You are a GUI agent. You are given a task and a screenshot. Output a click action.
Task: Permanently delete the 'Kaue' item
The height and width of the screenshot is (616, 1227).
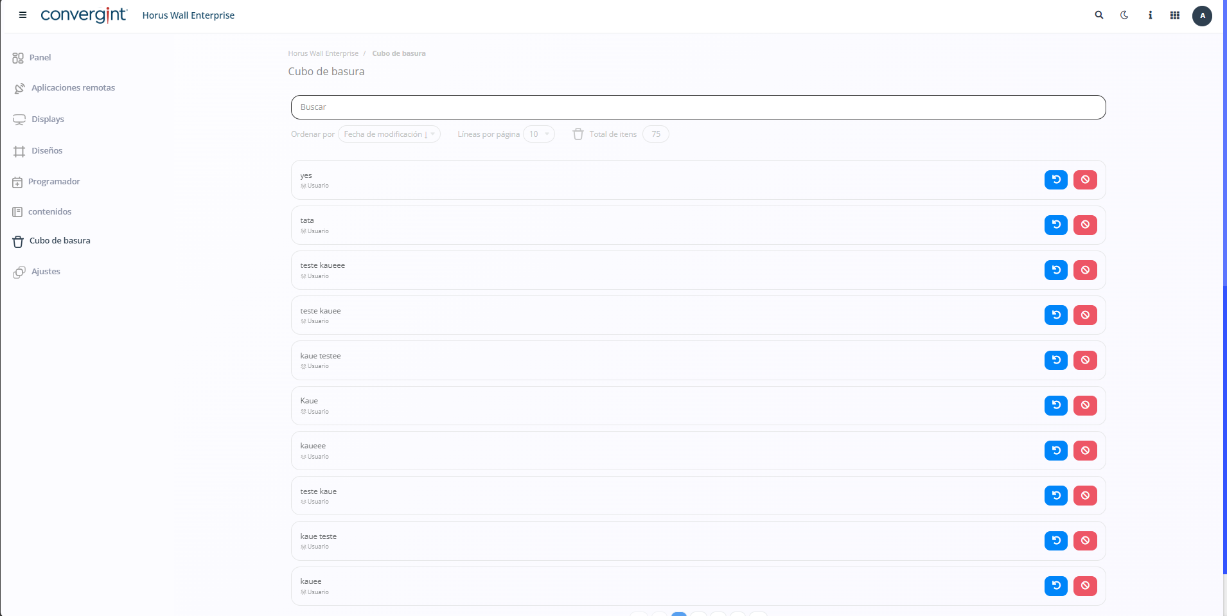point(1085,405)
